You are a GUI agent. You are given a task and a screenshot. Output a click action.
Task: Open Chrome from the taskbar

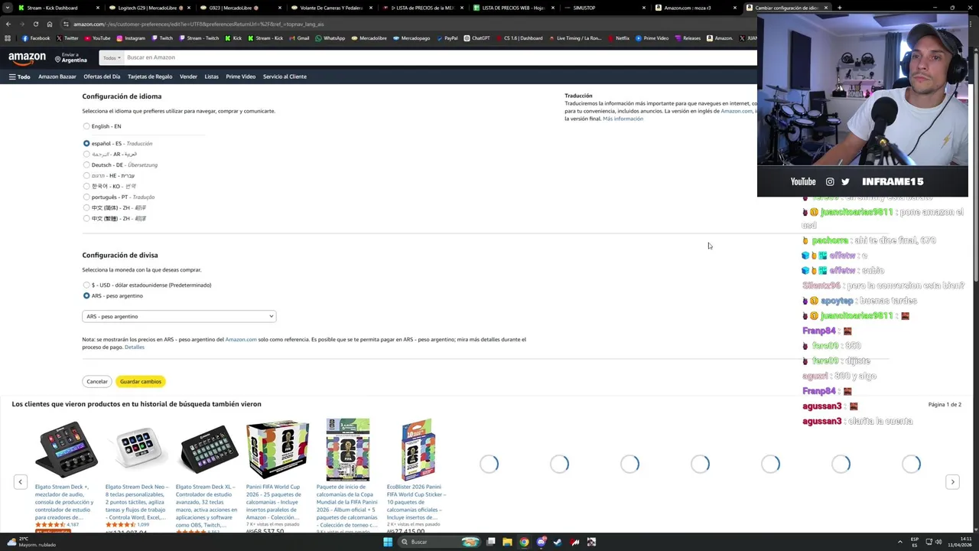pos(524,542)
